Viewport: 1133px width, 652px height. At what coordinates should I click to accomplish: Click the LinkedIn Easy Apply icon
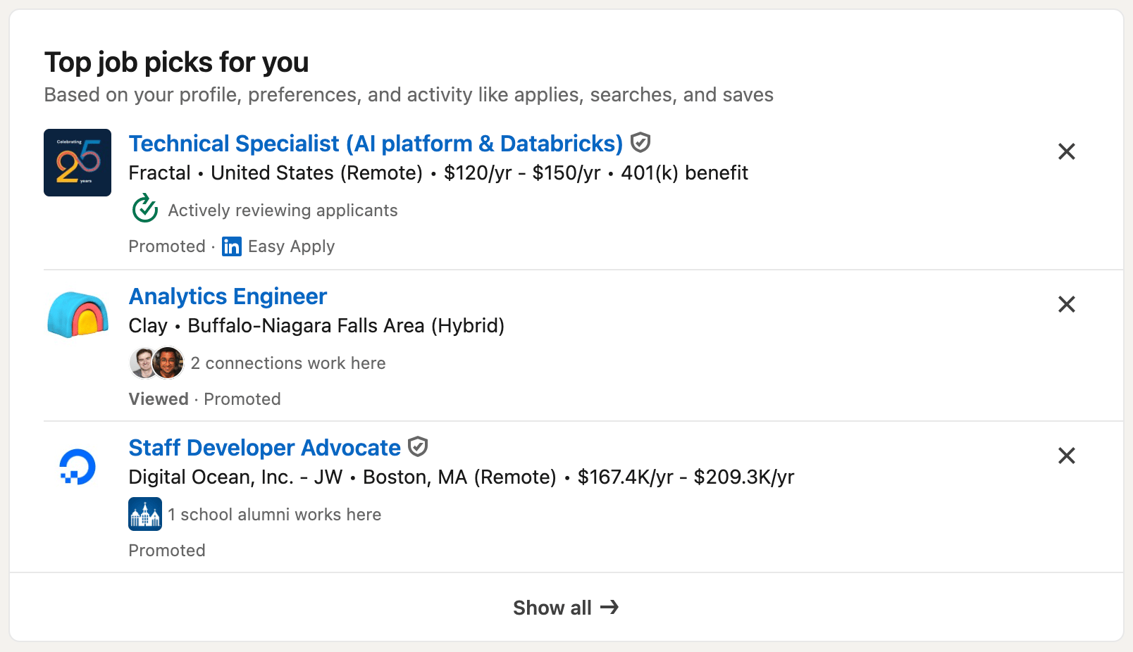tap(231, 246)
